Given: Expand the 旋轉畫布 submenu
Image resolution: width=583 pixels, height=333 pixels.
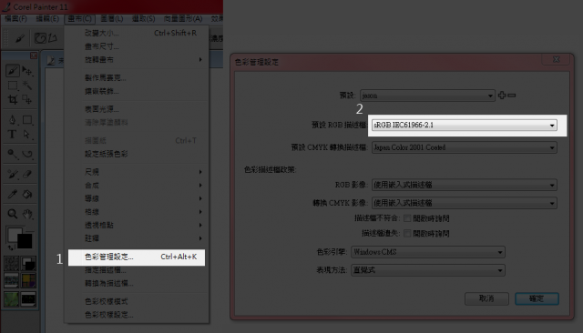Looking at the screenshot, I should click(x=137, y=59).
